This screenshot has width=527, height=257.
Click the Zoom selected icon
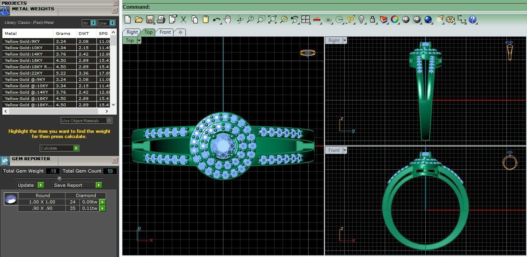284,19
